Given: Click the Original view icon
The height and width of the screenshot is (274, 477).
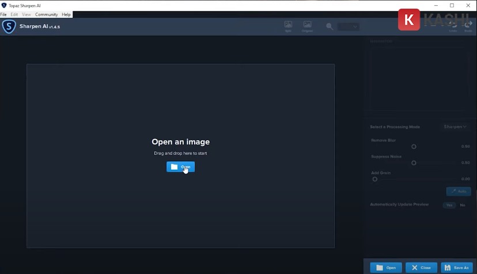Looking at the screenshot, I should pos(307,25).
